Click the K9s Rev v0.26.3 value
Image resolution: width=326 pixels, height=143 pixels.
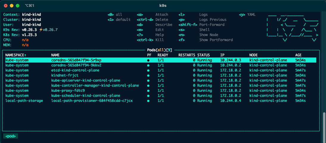pyautogui.click(x=30, y=30)
